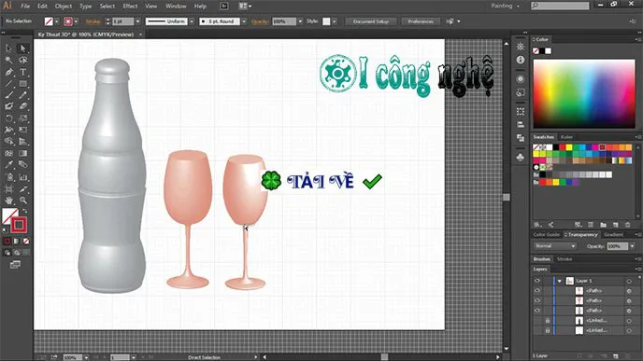Select the Zoom tool
The height and width of the screenshot is (361, 643).
coord(23,201)
